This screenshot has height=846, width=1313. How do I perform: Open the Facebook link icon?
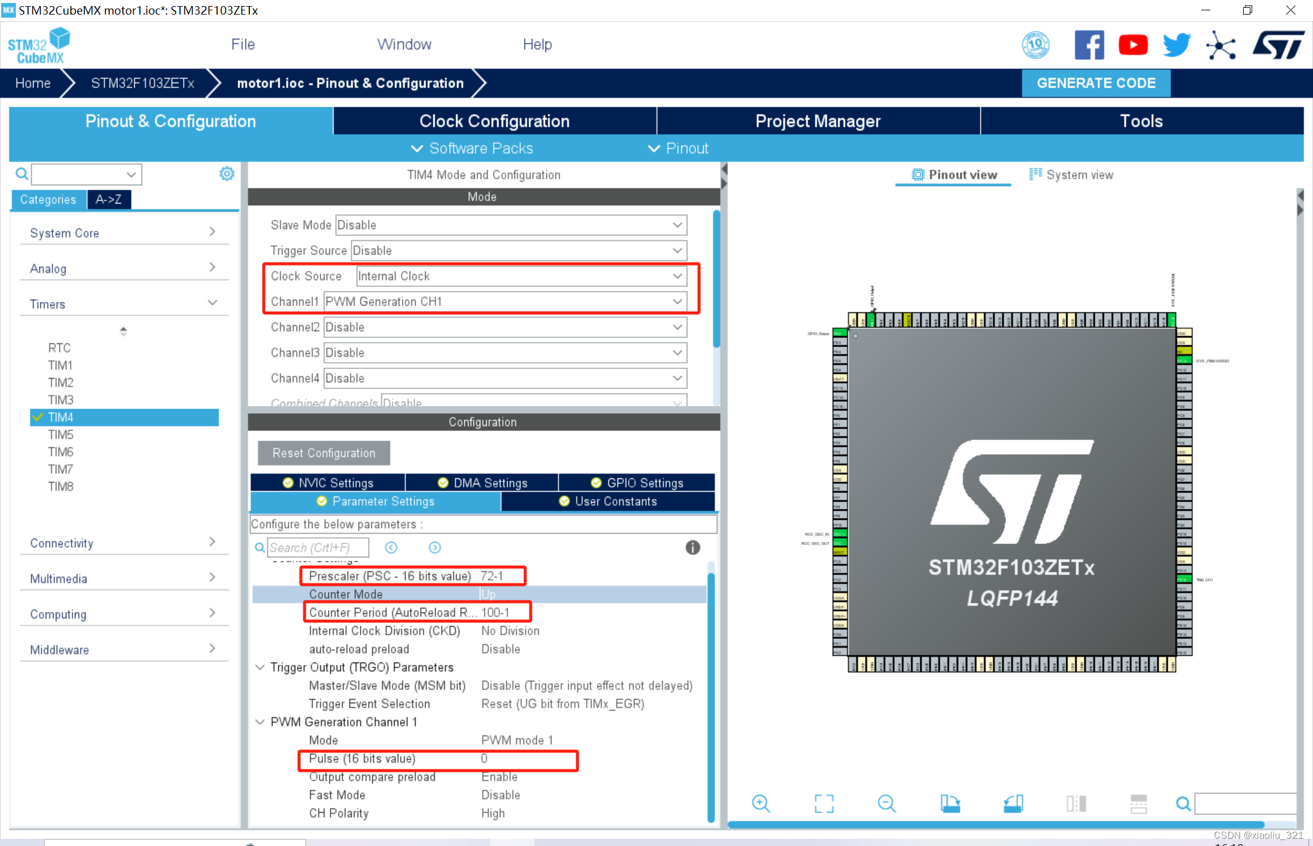[x=1089, y=44]
